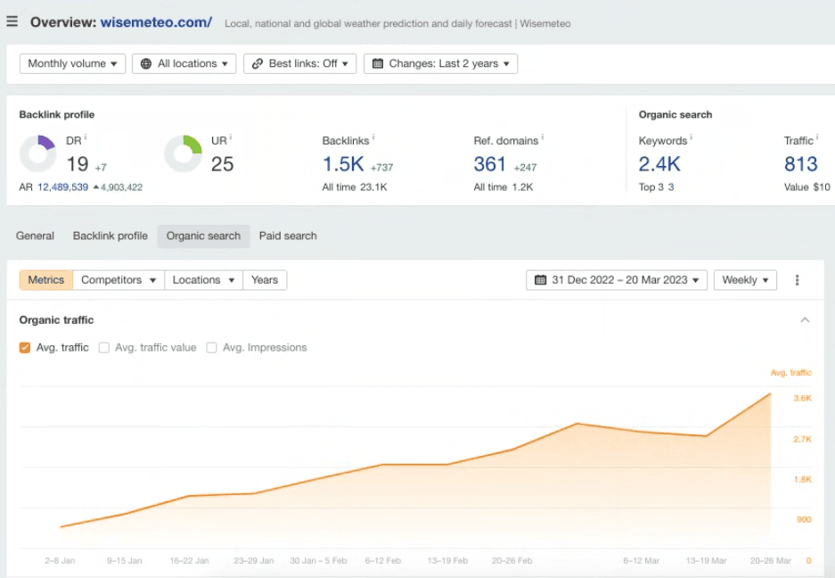Uncheck the Avg. traffic checkbox
Image resolution: width=835 pixels, height=578 pixels.
click(x=25, y=348)
